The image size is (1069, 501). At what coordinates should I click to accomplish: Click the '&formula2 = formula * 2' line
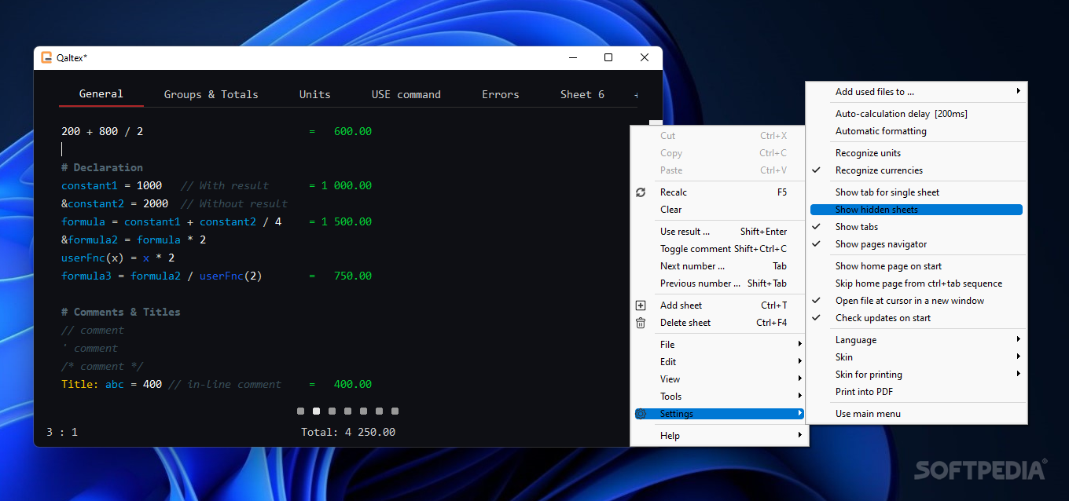(134, 240)
